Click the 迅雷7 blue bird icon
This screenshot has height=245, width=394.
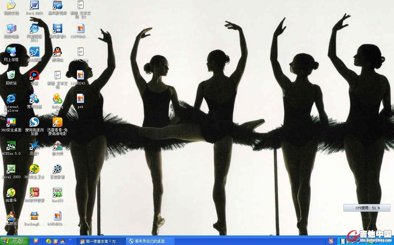tap(34, 146)
